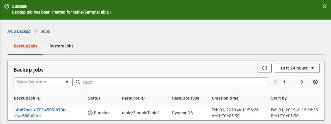Screen dimensions: 331x124
Task: Click the Running status text
Action: [x=102, y=113]
